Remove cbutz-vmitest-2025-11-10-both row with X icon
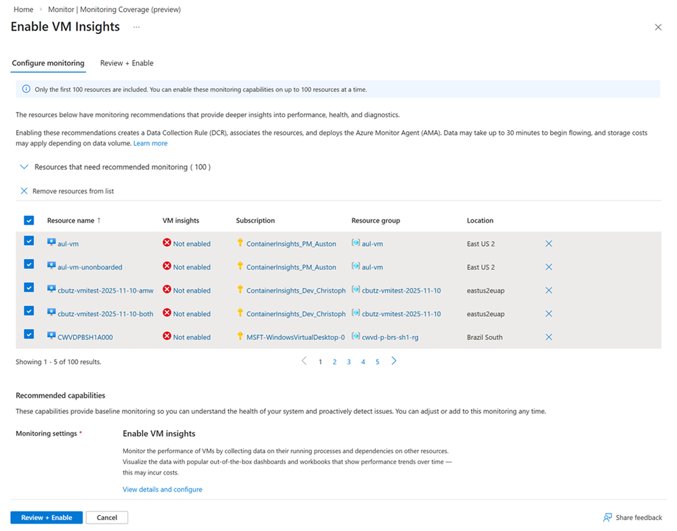The width and height of the screenshot is (677, 531). point(549,314)
